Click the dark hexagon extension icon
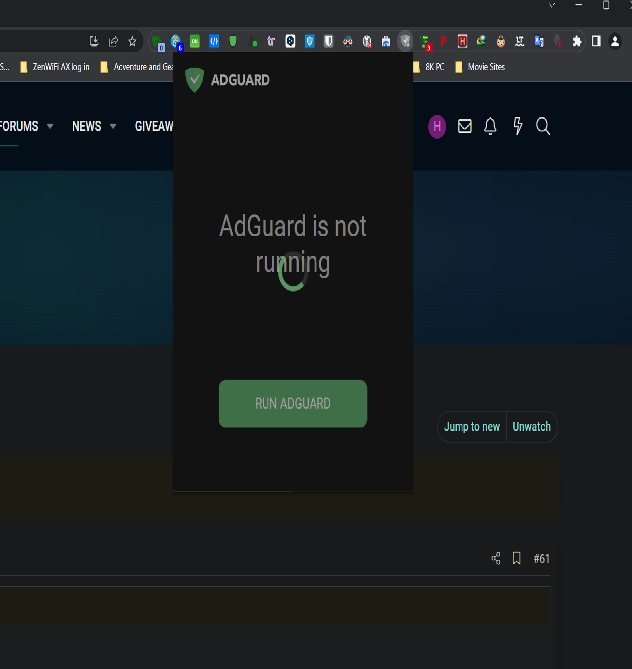632x669 pixels. [x=290, y=42]
